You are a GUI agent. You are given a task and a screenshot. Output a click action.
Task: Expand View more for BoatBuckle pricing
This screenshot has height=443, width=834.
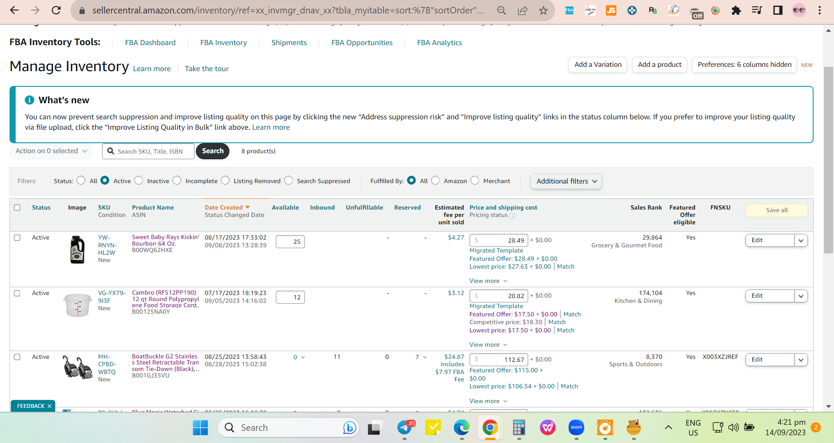(488, 401)
